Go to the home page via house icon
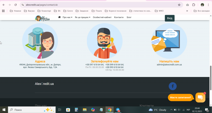 pyautogui.click(x=59, y=17)
